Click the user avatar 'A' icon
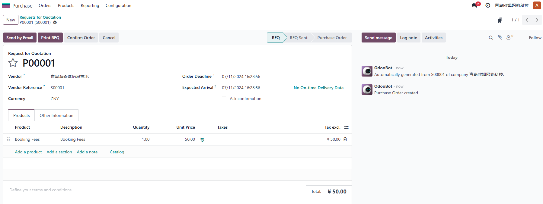This screenshot has width=543, height=204. tap(537, 5)
